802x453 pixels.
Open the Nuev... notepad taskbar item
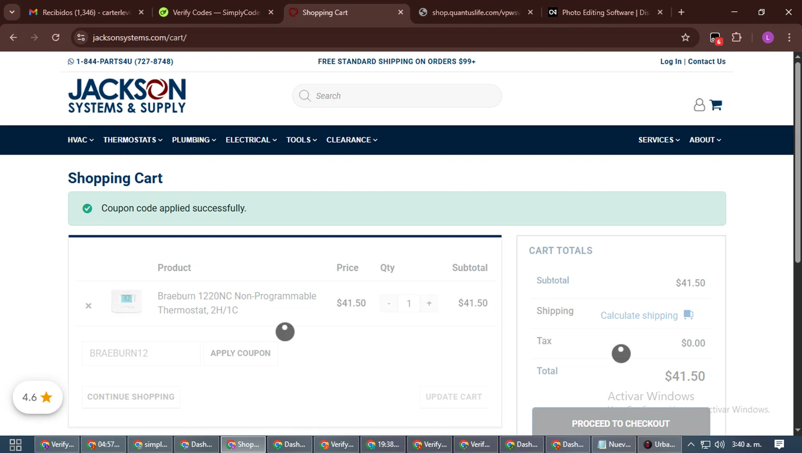614,444
